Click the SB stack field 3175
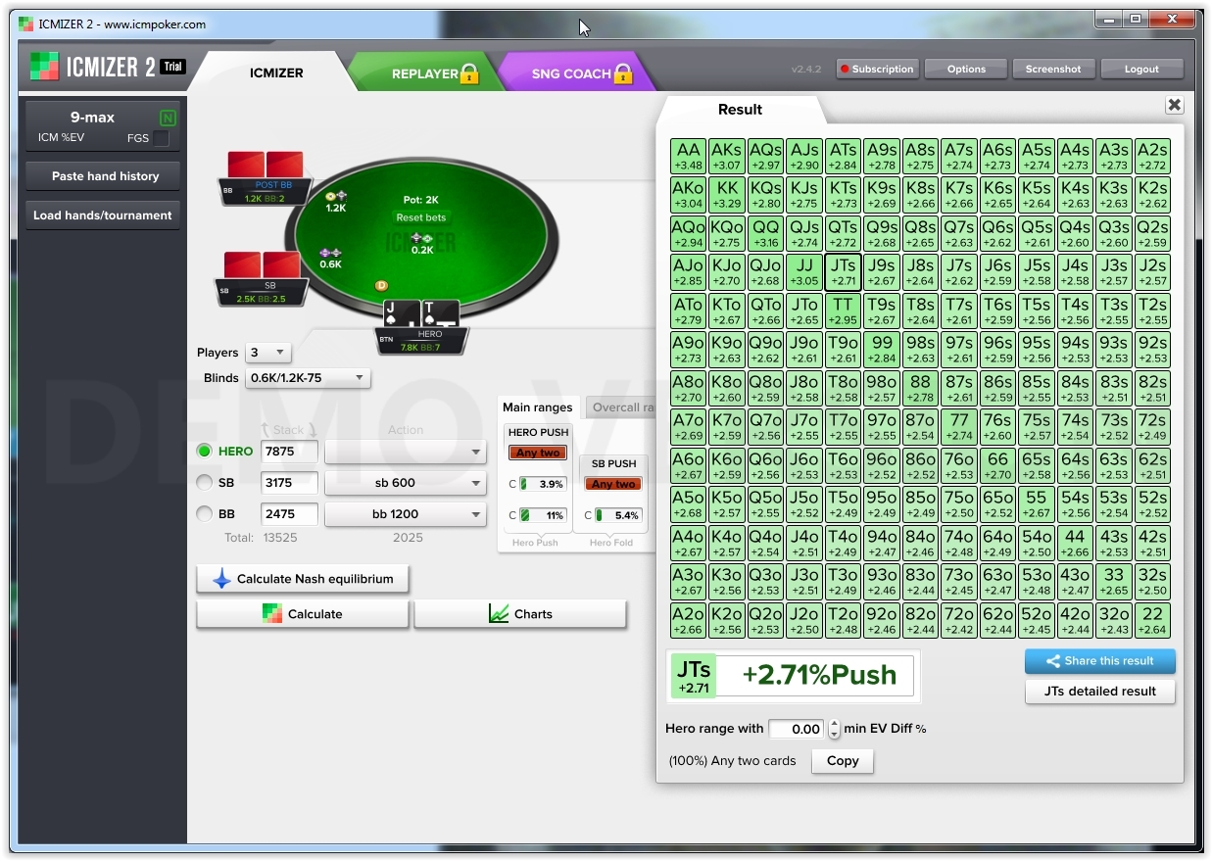Viewport: 1212px width, 861px height. (289, 483)
